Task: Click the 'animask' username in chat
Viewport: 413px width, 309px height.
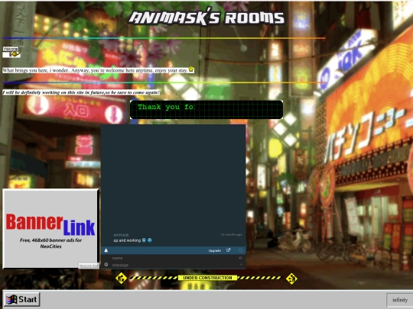Action: tap(121, 235)
